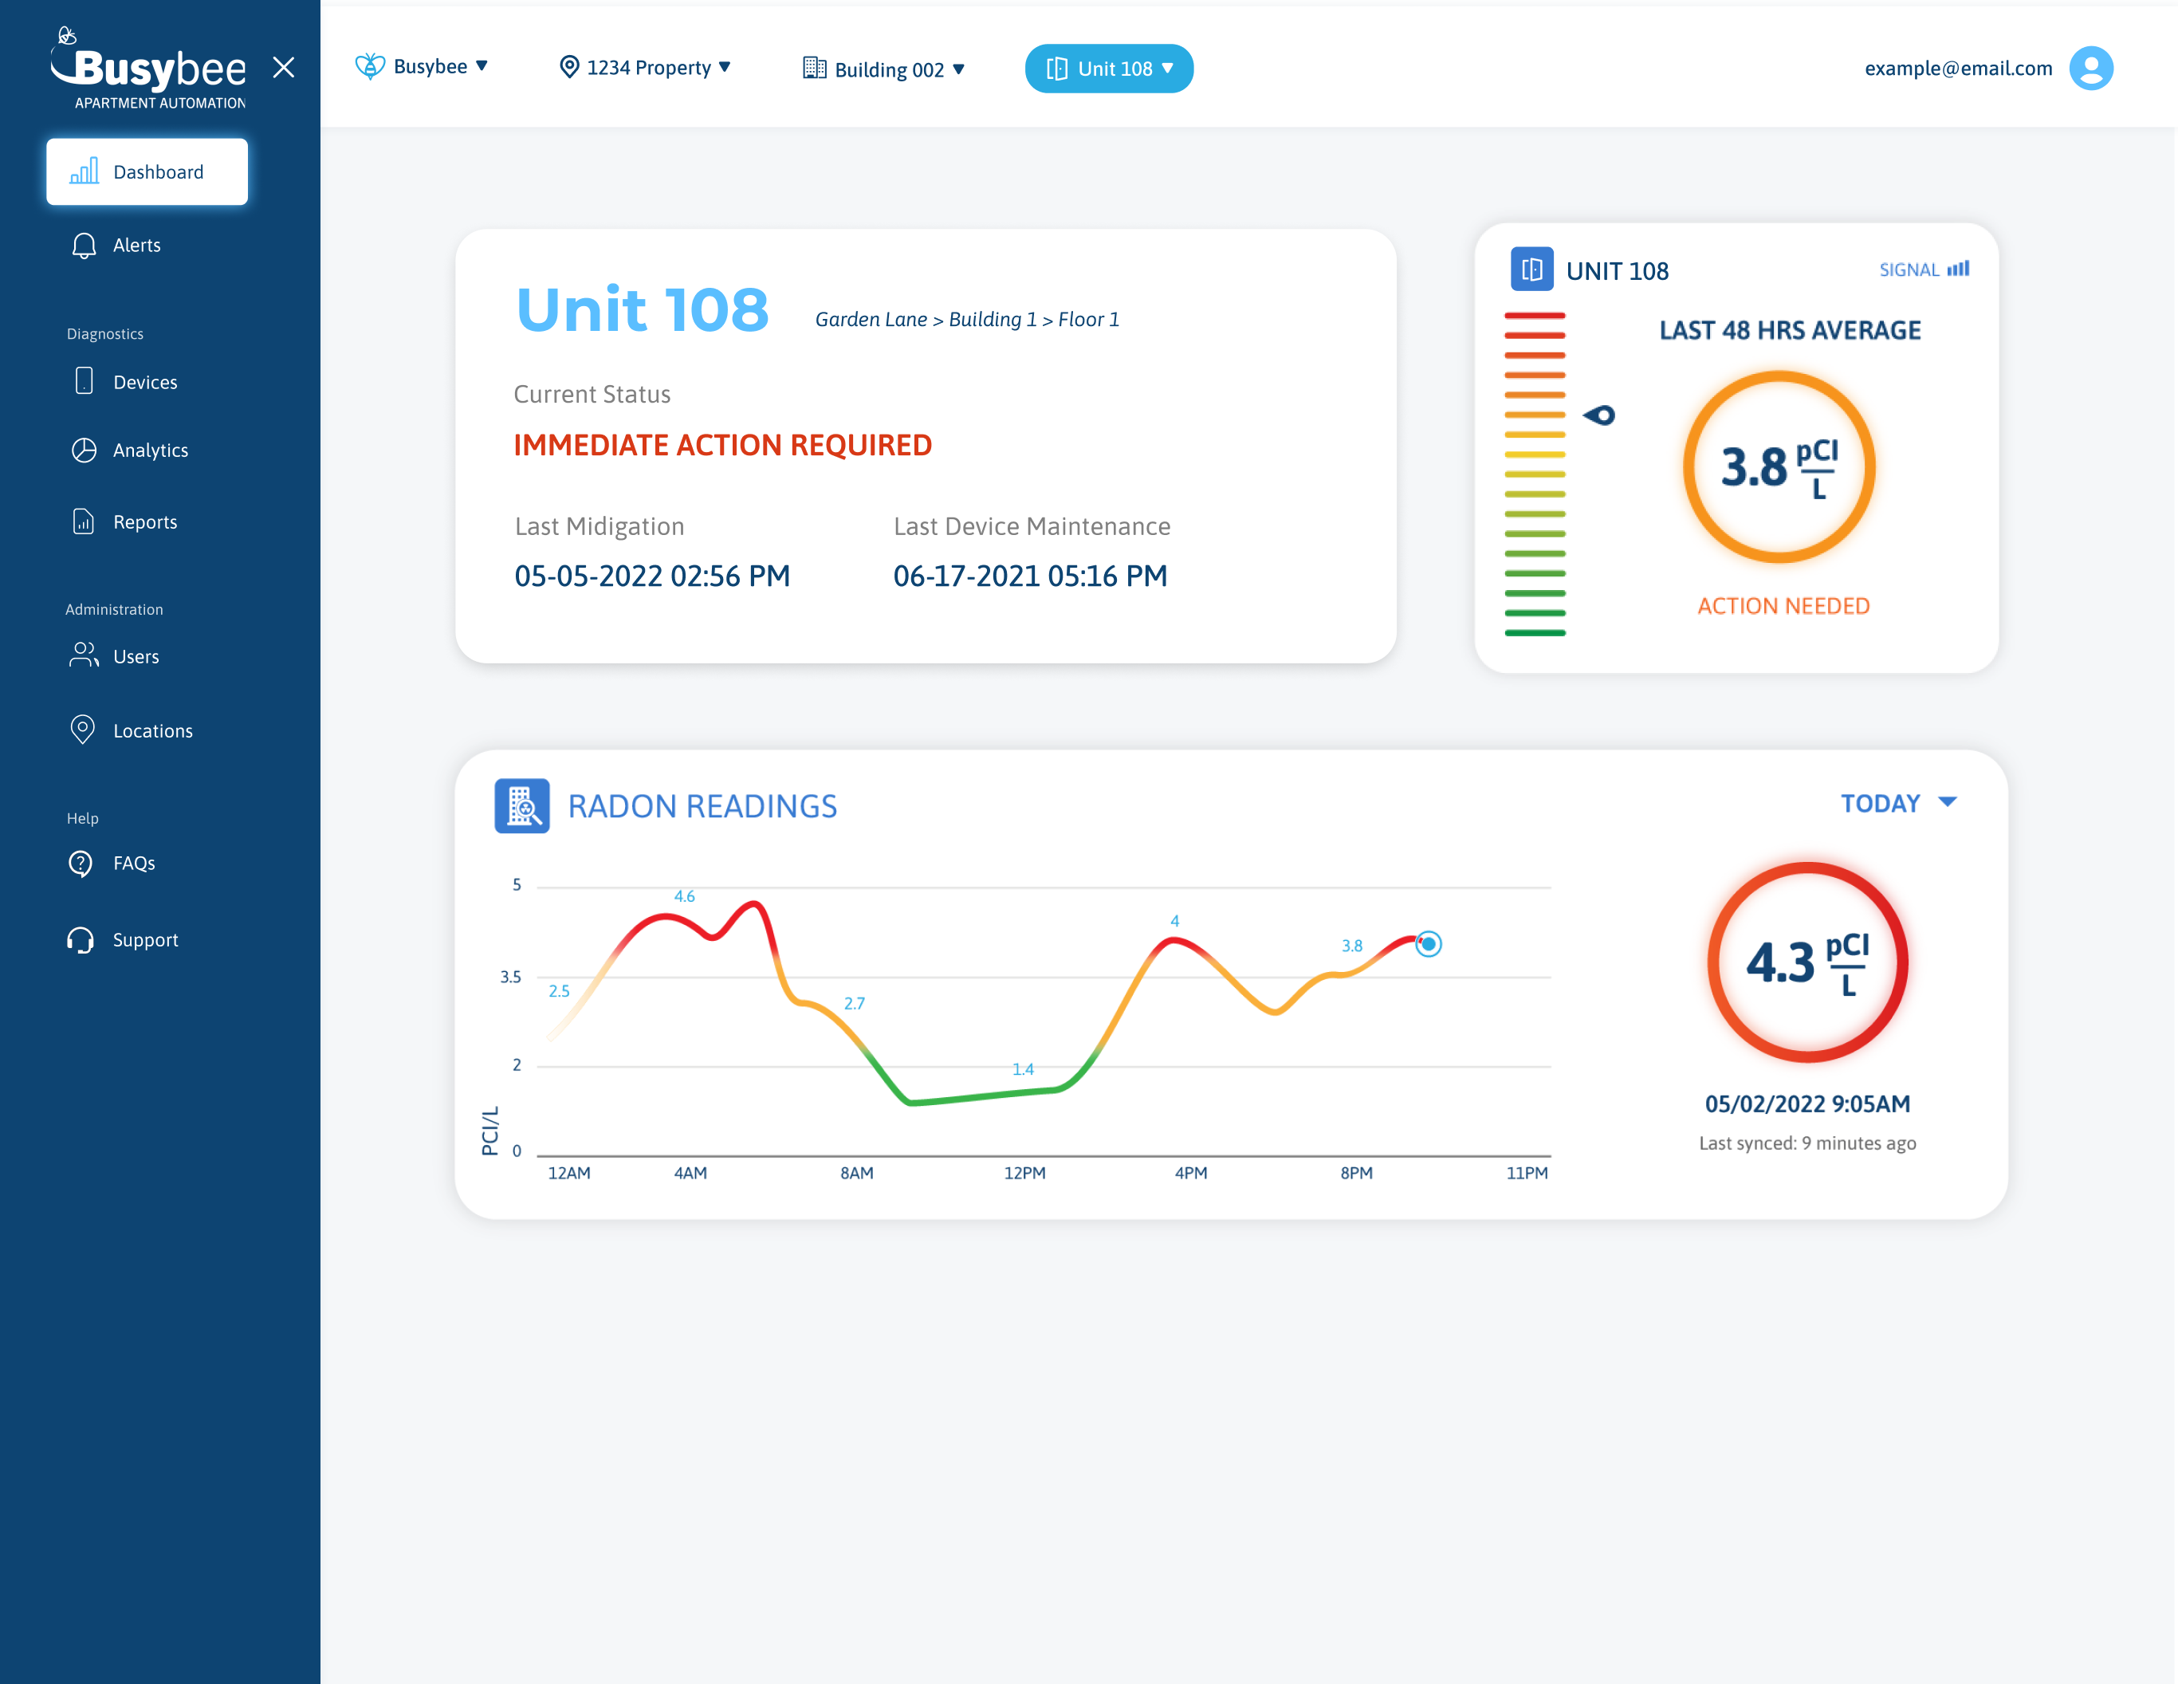Close the sidebar with the X icon

tap(285, 67)
